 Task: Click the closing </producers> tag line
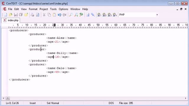coord(19,79)
